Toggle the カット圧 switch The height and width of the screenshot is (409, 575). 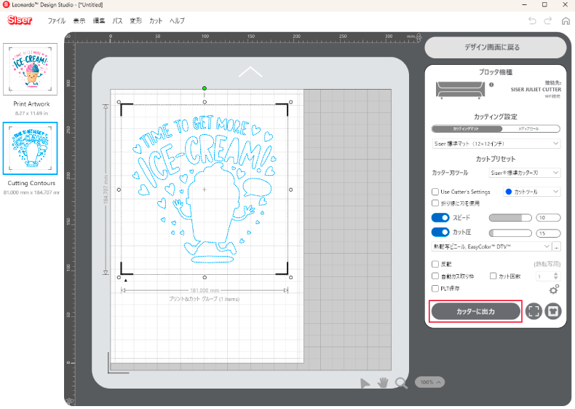440,233
